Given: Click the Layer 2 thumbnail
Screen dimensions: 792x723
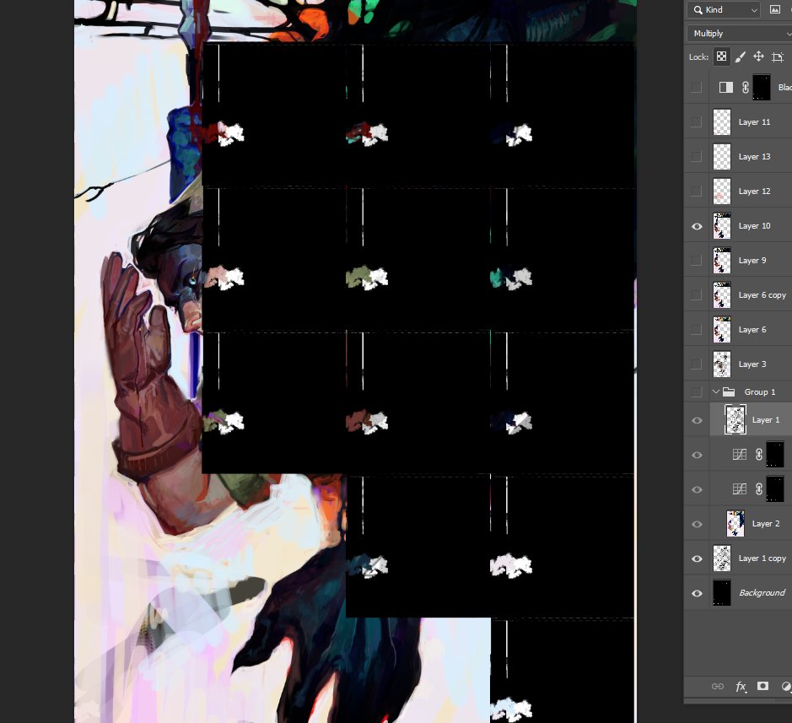Looking at the screenshot, I should (735, 523).
